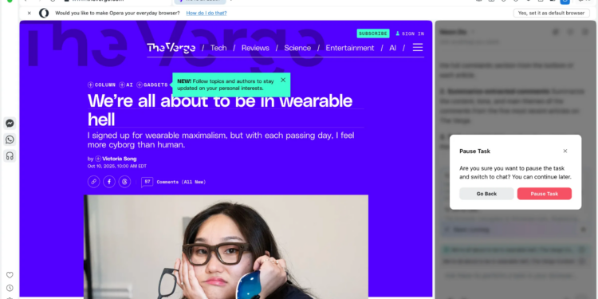
Task: Click the article hero photo
Action: tap(226, 246)
